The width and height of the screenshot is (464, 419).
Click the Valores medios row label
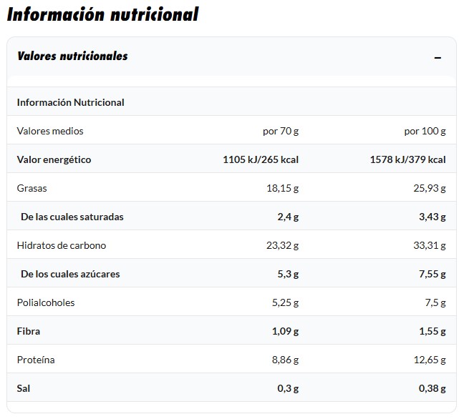49,131
